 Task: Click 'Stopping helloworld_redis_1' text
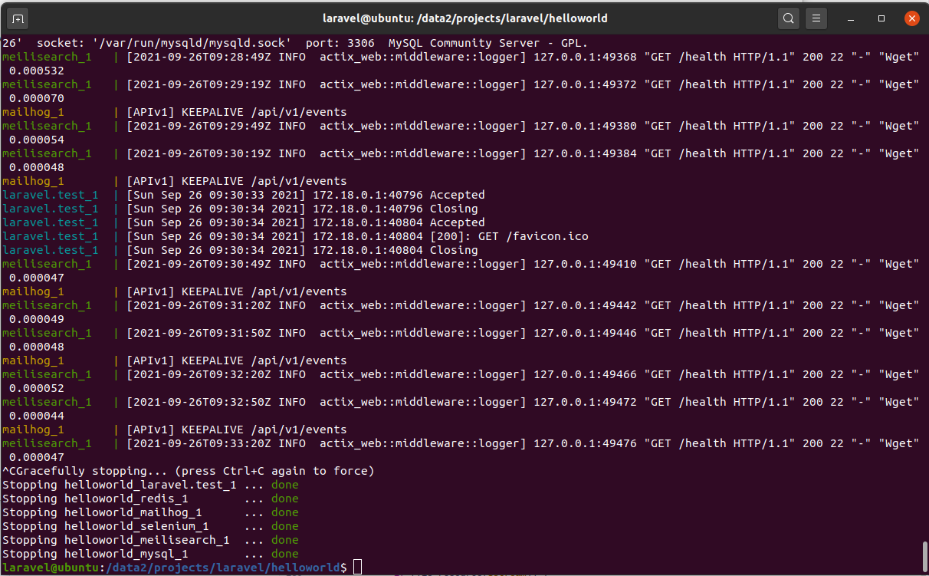(95, 499)
